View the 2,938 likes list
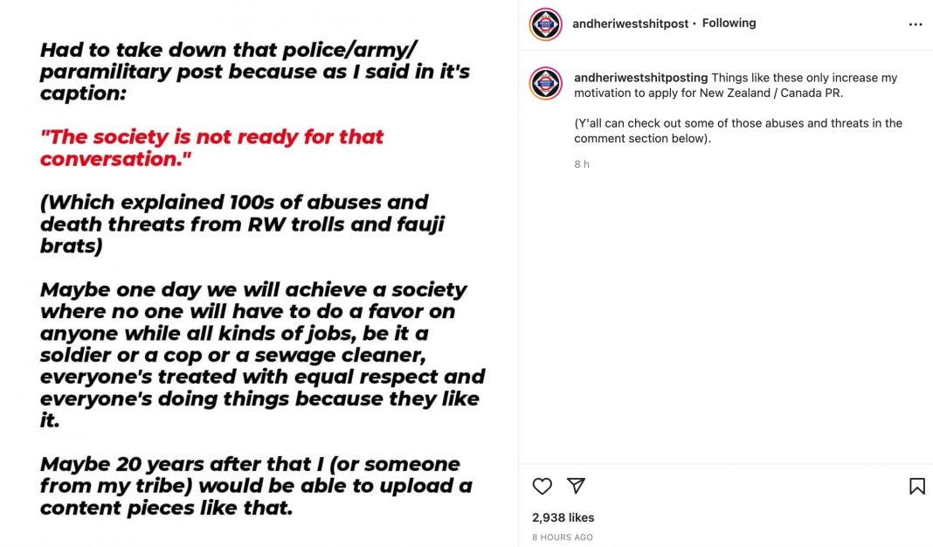The height and width of the screenshot is (547, 933). [563, 517]
